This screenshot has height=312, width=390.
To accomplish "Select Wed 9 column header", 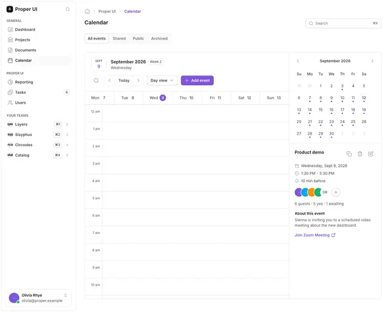I will (x=157, y=98).
